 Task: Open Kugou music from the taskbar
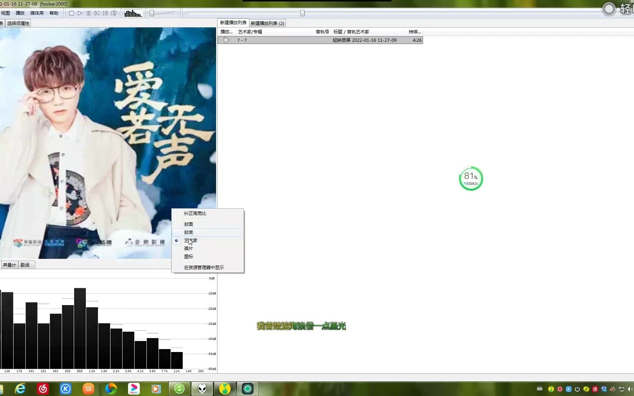[66, 389]
